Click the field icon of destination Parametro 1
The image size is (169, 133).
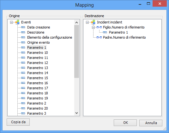(x=105, y=32)
